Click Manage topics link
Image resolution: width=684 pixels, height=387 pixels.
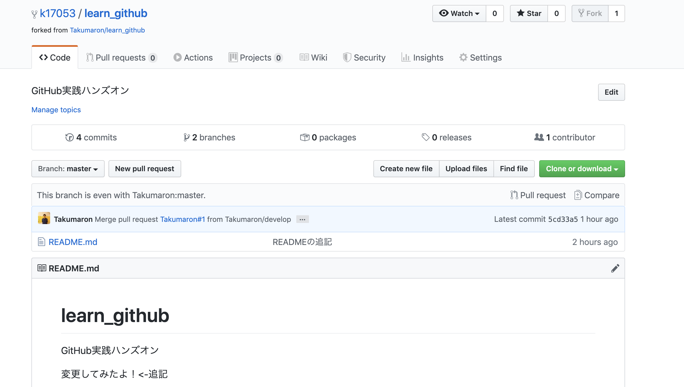[x=56, y=110]
